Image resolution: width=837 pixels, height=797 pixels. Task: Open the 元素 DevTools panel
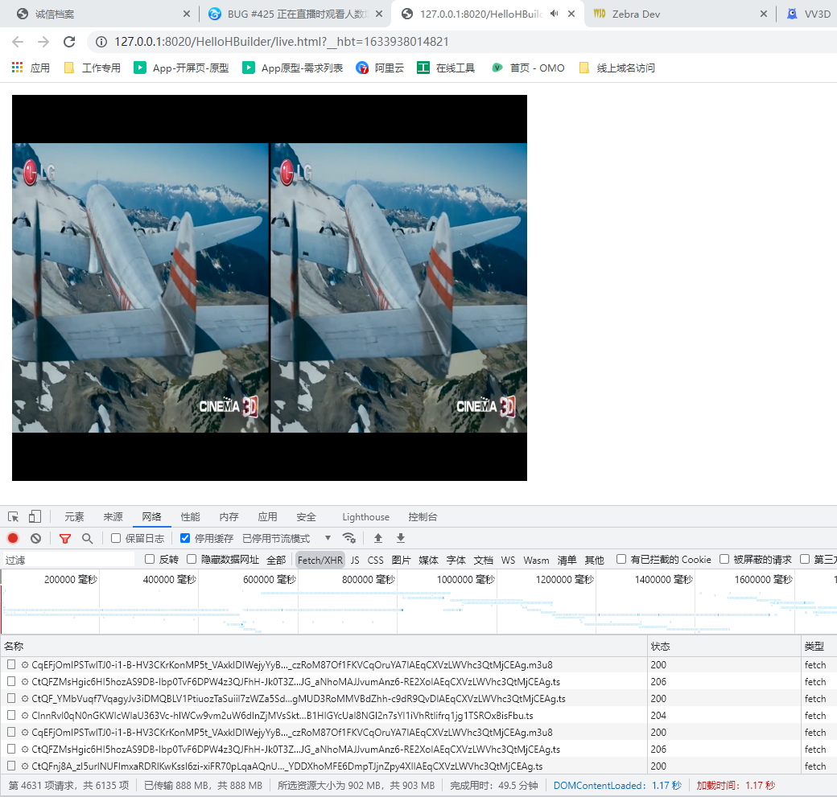(74, 517)
